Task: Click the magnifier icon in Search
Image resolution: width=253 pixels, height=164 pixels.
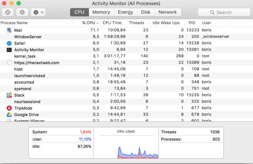Action: click(212, 12)
